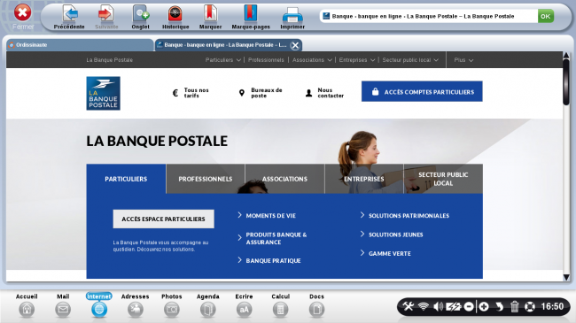Open the Docs documents app
Screen dimensions: 576x323
(316, 305)
